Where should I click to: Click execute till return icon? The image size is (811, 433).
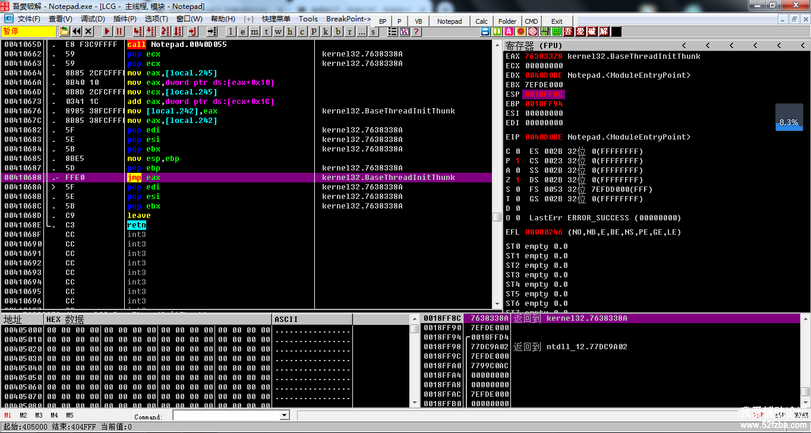tap(193, 31)
